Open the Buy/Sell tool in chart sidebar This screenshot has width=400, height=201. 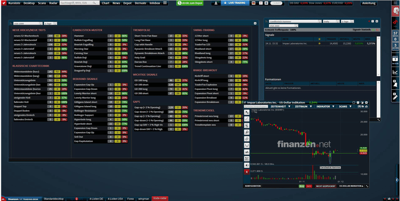pos(247,159)
